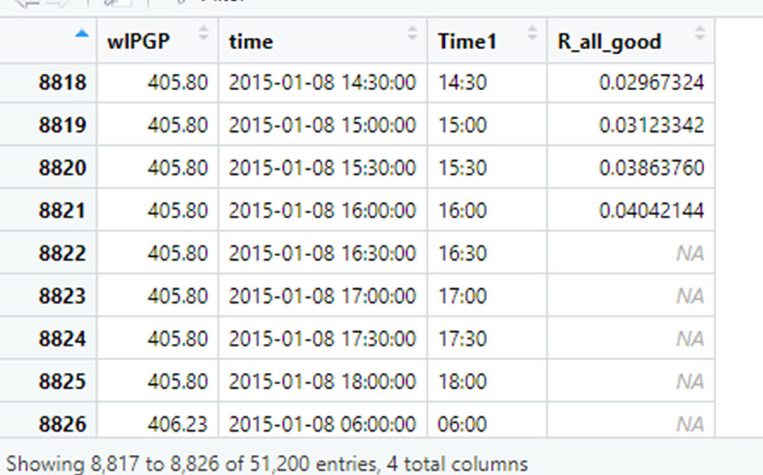Screen dimensions: 763x475
Task: Click the back navigation arrow in the toolbar
Action: (26, 4)
